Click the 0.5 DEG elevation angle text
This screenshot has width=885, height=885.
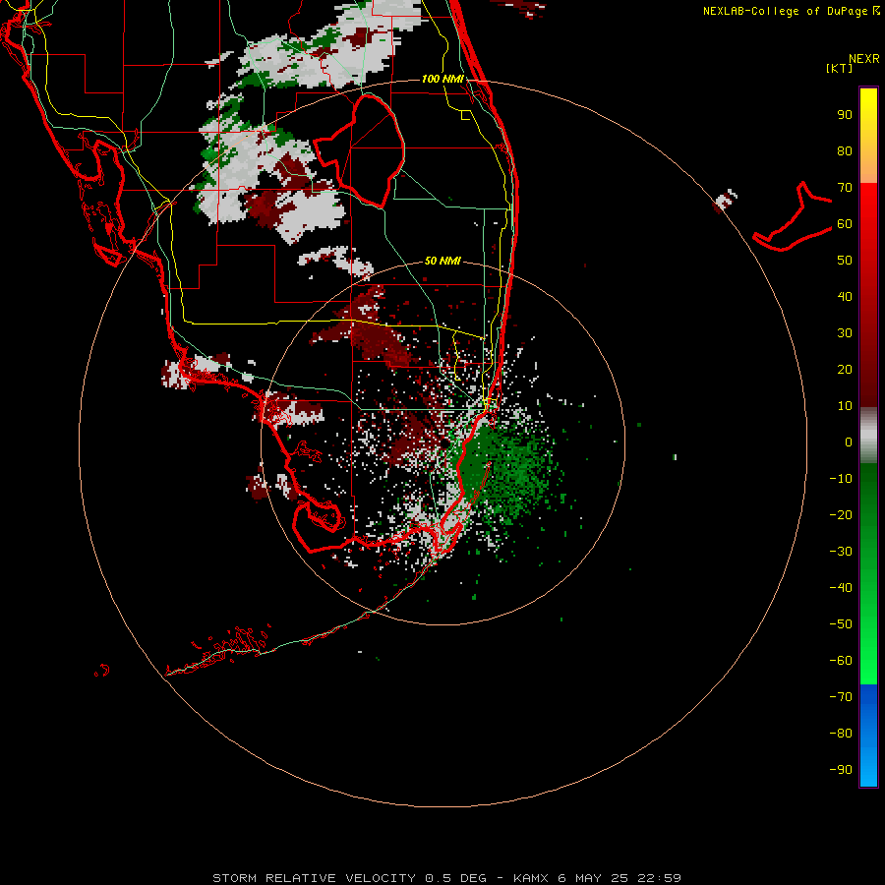[x=455, y=878]
